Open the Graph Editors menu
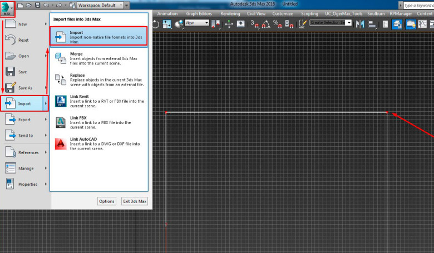 tap(199, 13)
